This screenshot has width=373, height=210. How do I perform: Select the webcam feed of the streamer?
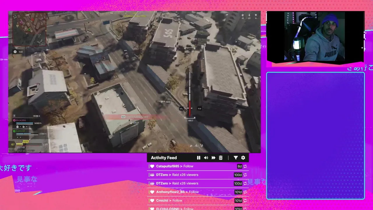315,36
